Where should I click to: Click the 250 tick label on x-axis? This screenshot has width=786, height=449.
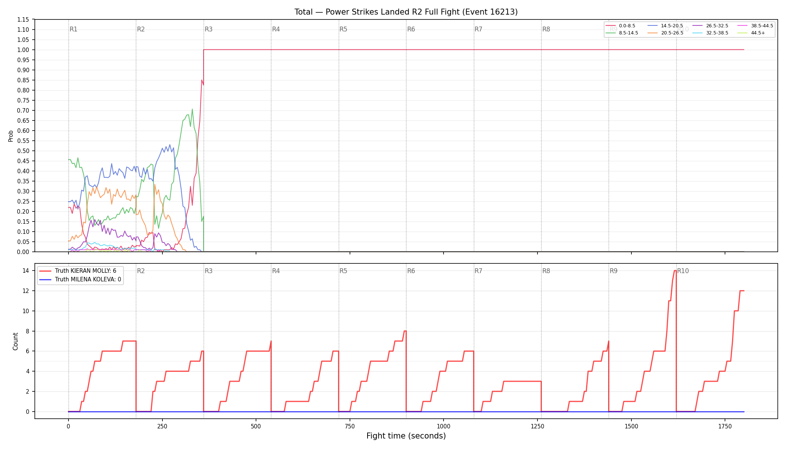point(162,426)
